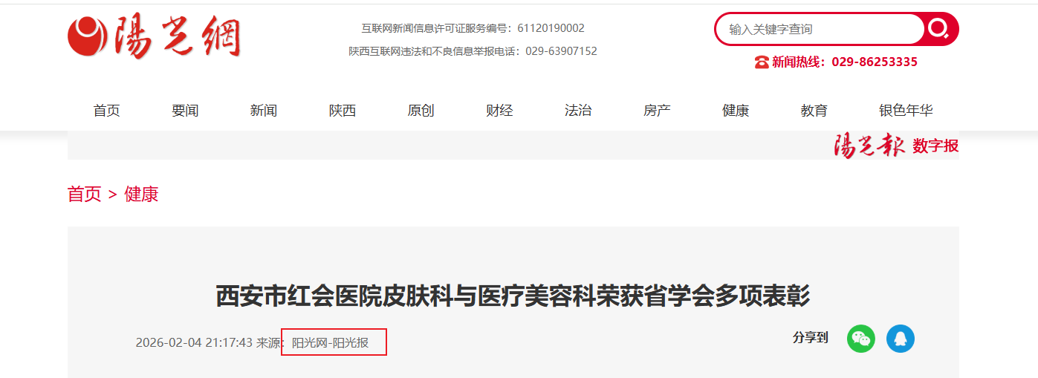The height and width of the screenshot is (378, 1038).
Task: Open the 银色年华 section
Action: (906, 111)
